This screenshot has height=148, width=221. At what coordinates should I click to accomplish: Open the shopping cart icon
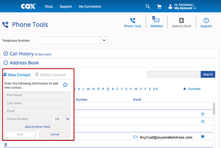pos(159,6)
